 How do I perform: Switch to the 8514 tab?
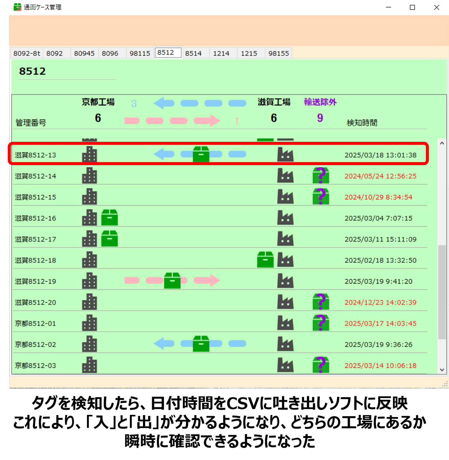click(x=193, y=53)
